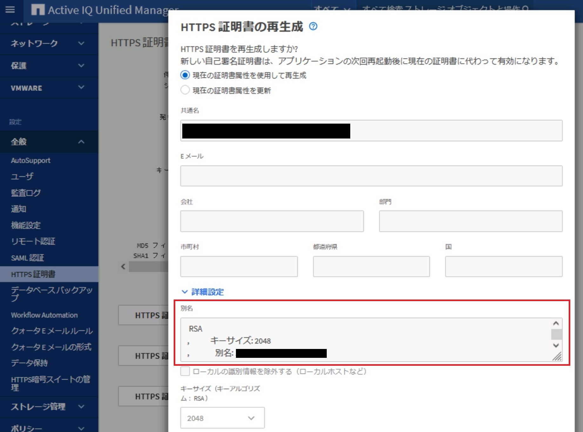Click the 別名 text area resize handle

pos(557,356)
